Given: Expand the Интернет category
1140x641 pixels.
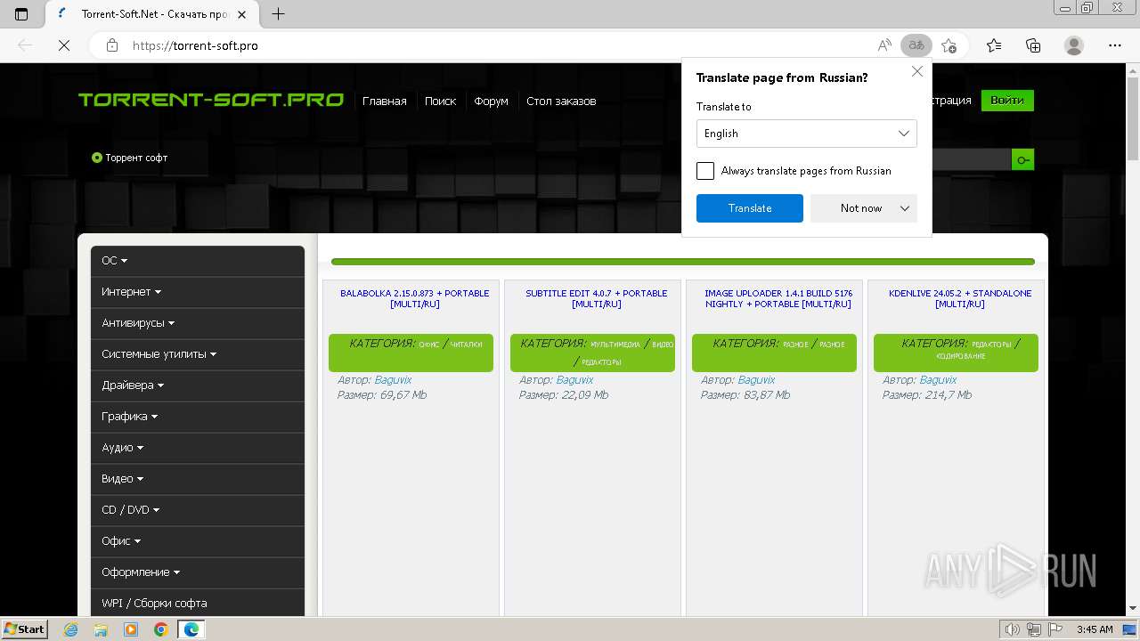Looking at the screenshot, I should pos(198,292).
